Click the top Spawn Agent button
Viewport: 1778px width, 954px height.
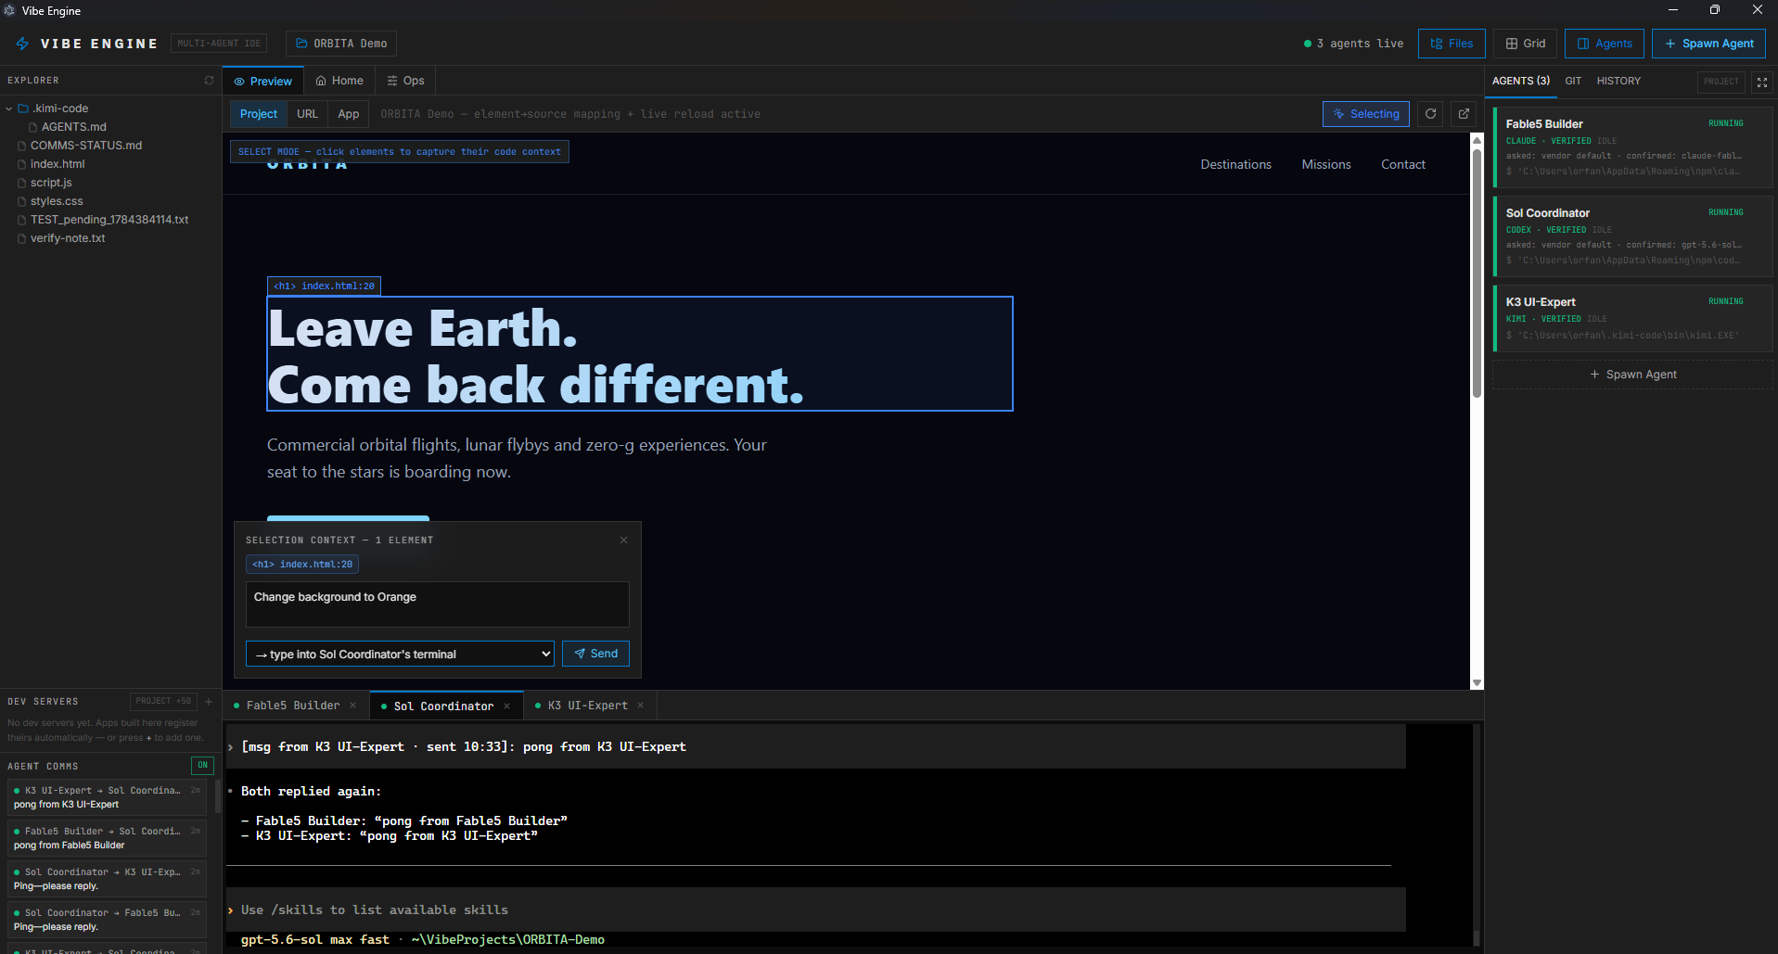(1708, 44)
